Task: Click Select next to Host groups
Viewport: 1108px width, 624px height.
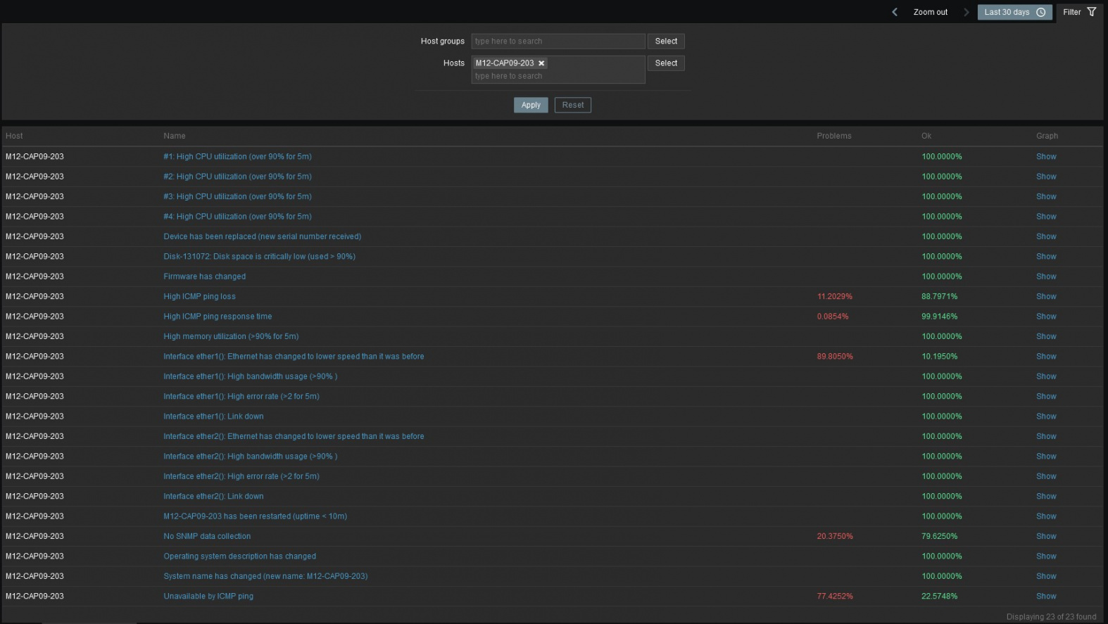Action: (x=666, y=42)
